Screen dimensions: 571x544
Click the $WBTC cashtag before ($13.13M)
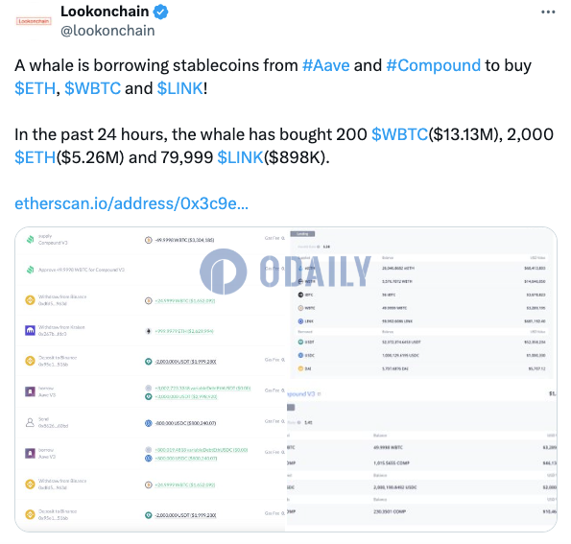[399, 134]
